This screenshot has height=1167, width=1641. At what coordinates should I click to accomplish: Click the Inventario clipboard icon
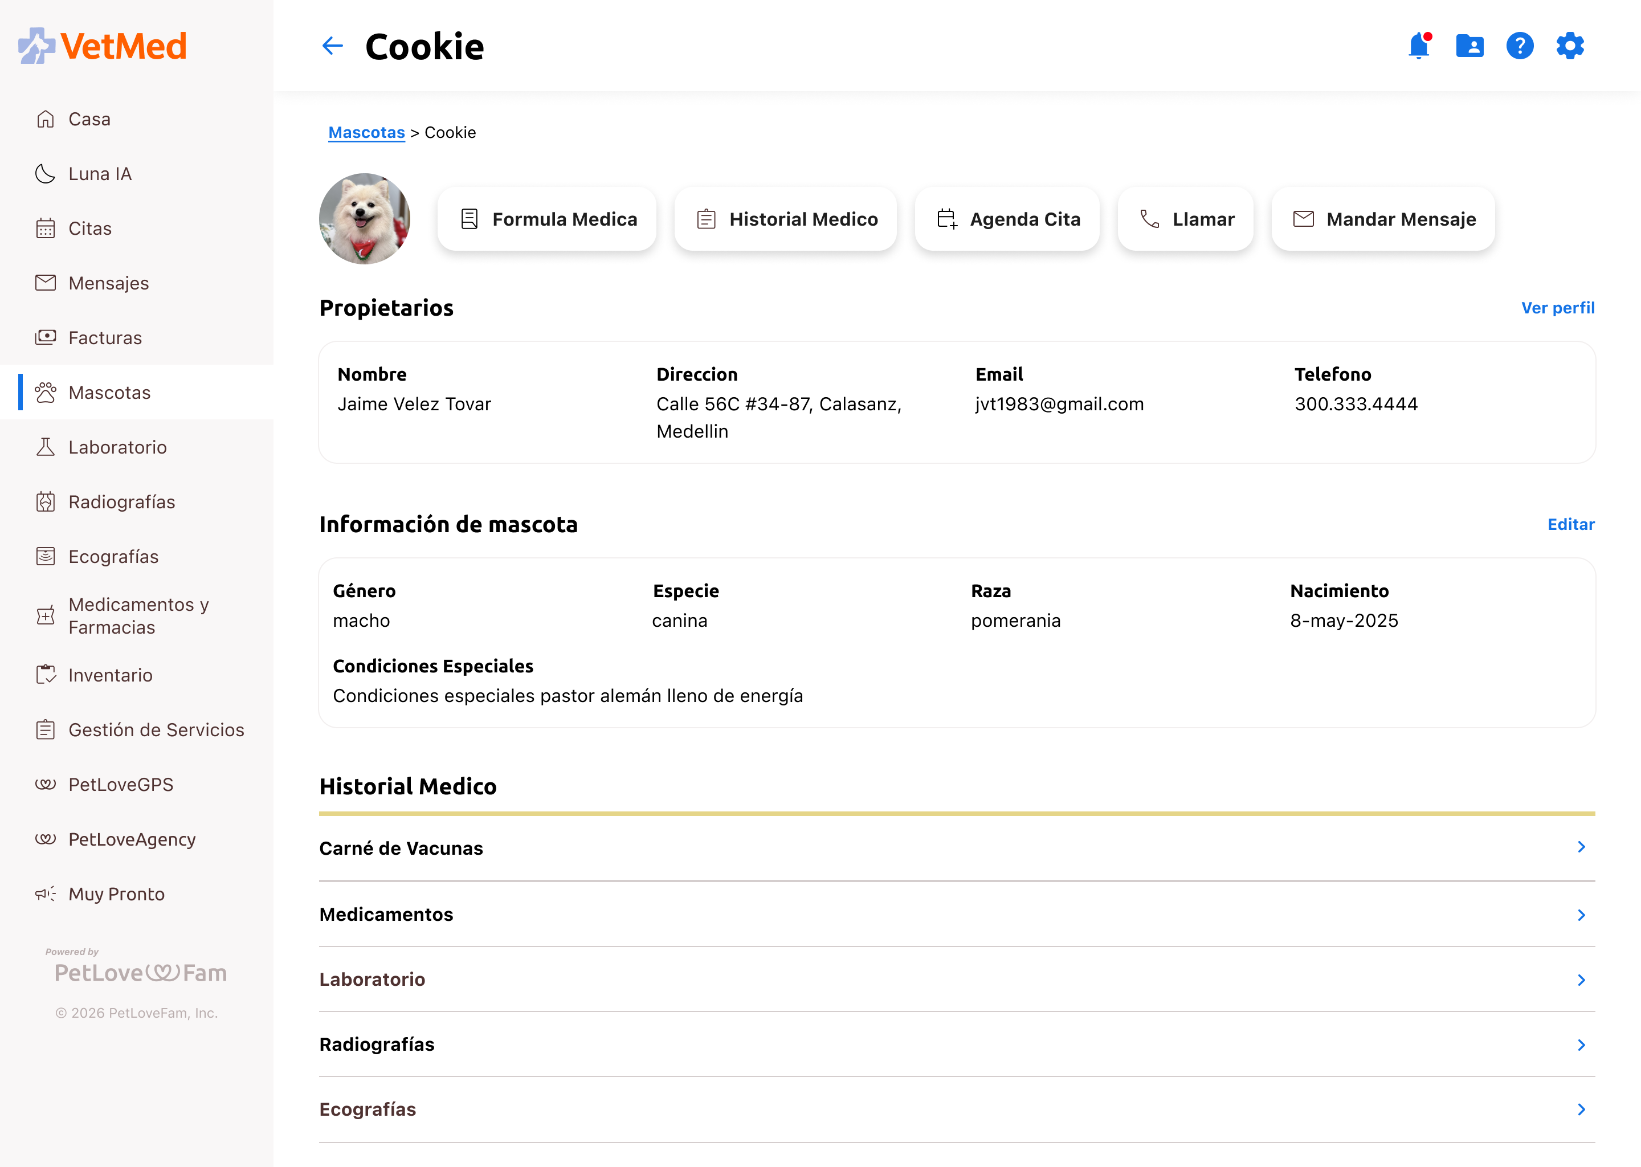[x=45, y=675]
